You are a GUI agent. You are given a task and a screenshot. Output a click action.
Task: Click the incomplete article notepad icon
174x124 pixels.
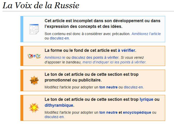click(x=34, y=29)
